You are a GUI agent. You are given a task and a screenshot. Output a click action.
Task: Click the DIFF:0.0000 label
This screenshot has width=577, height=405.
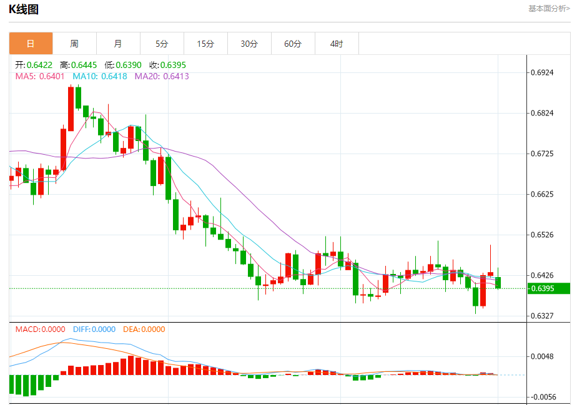(x=94, y=329)
